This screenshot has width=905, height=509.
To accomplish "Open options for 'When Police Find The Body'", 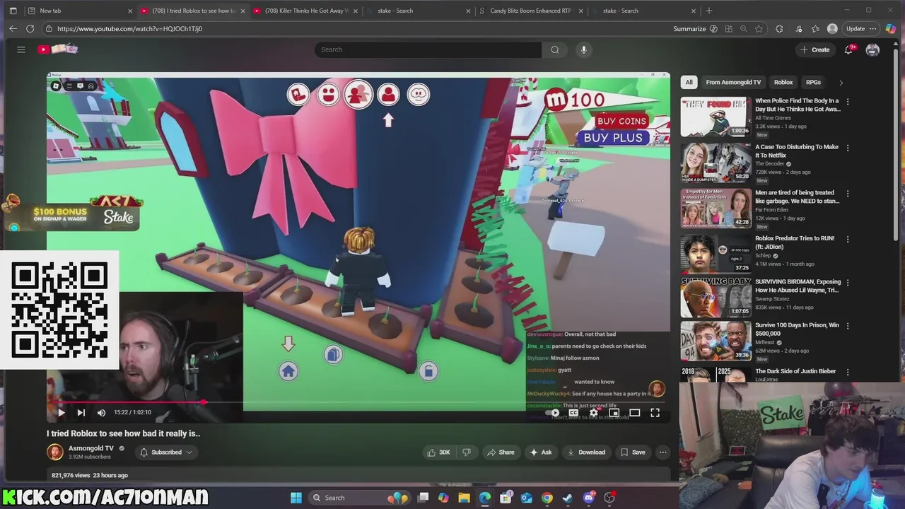I will [848, 101].
